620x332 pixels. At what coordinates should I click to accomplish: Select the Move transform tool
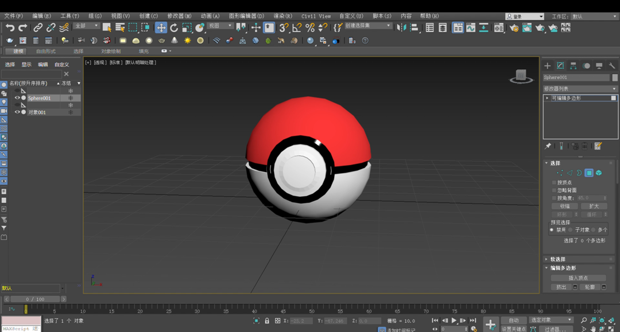161,28
